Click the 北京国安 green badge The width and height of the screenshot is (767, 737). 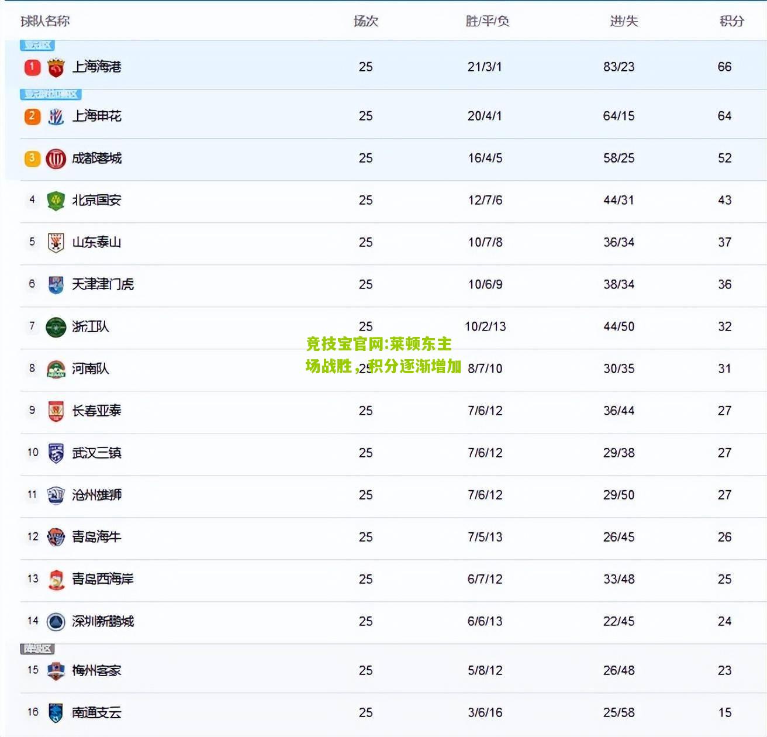pyautogui.click(x=56, y=201)
